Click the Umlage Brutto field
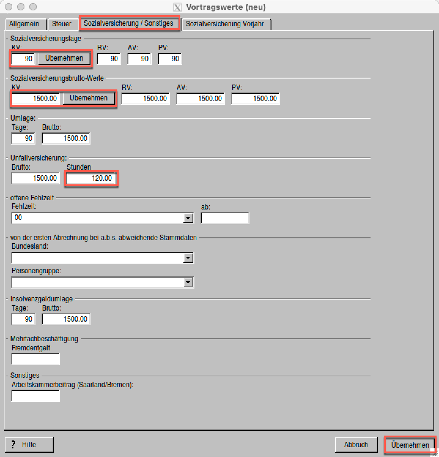Screen dimensions: 439x457 [x=66, y=138]
